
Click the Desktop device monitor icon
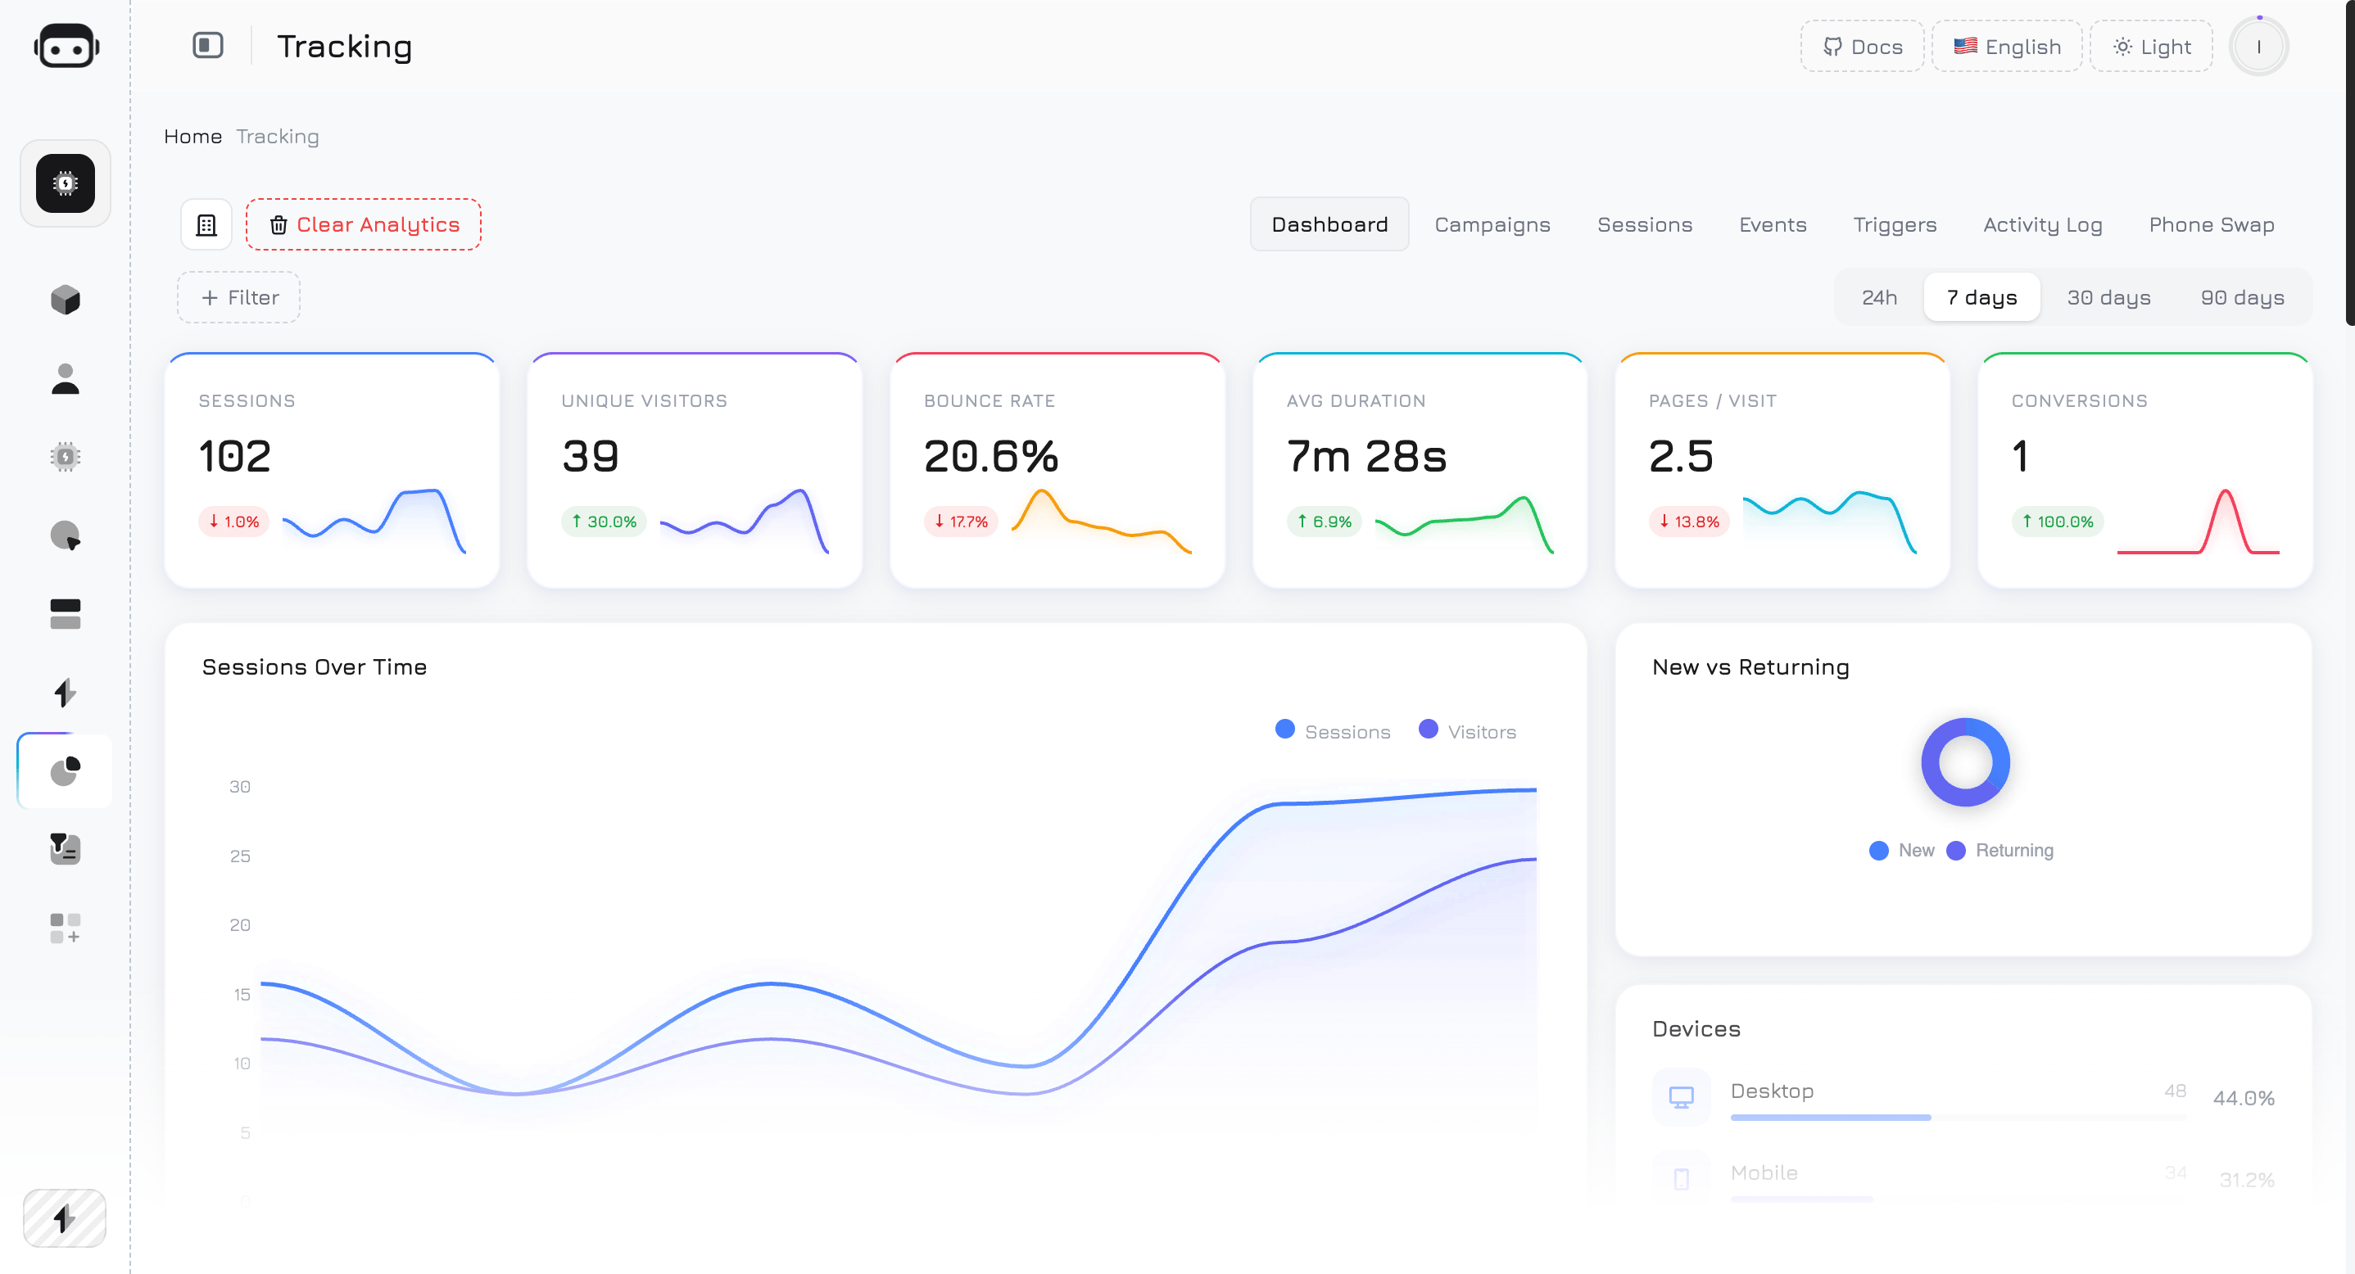[1681, 1096]
